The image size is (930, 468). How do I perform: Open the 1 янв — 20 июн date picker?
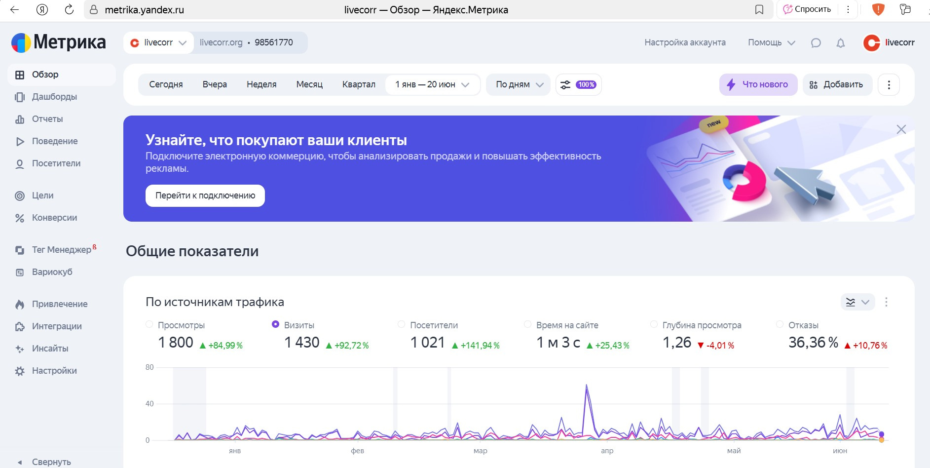pyautogui.click(x=433, y=84)
